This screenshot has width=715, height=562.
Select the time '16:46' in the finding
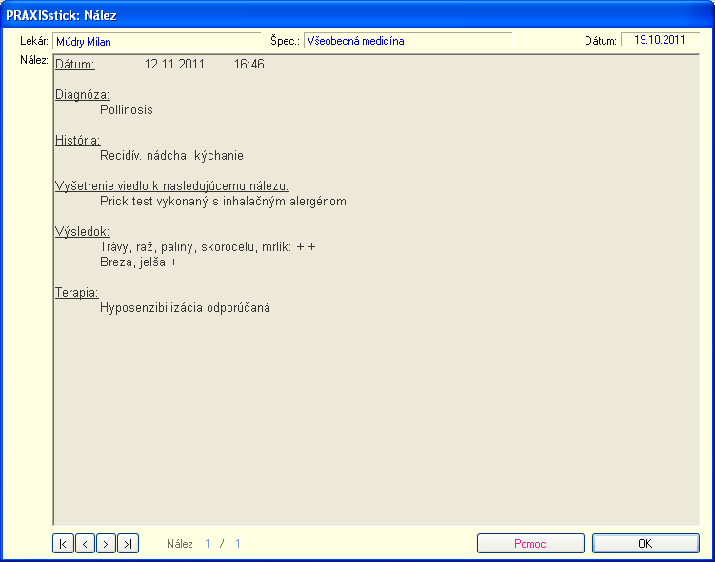[249, 65]
